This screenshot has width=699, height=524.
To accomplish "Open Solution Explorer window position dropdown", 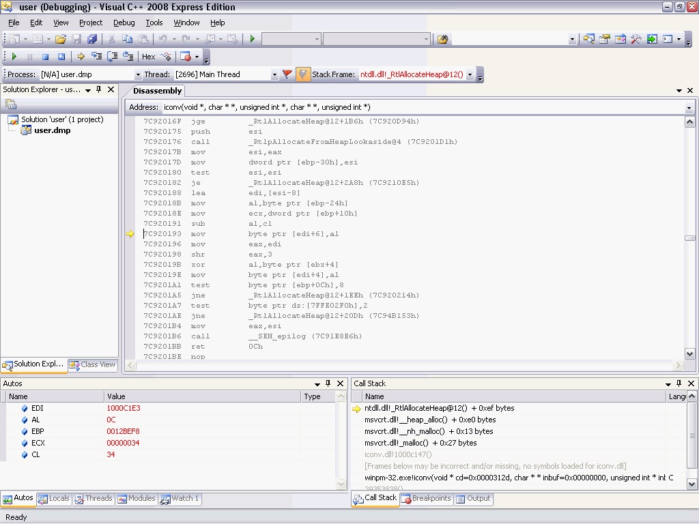I will 88,90.
